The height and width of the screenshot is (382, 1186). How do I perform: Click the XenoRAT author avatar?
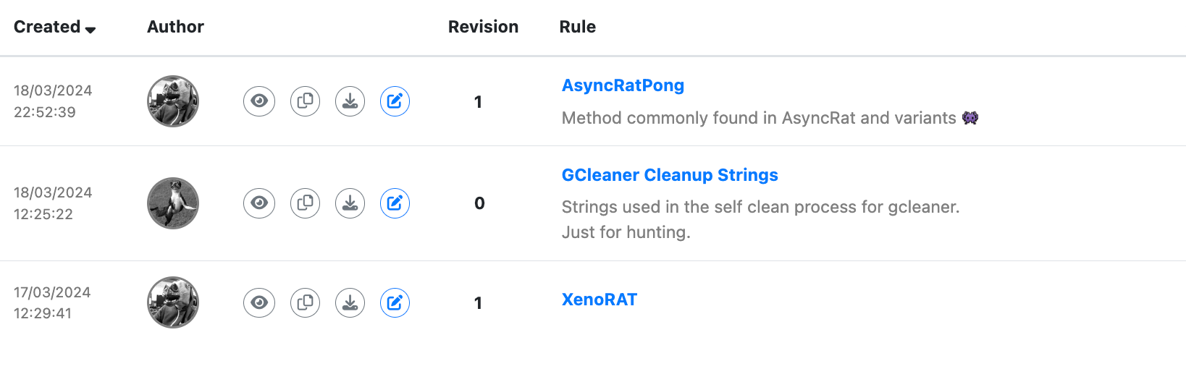pos(173,302)
